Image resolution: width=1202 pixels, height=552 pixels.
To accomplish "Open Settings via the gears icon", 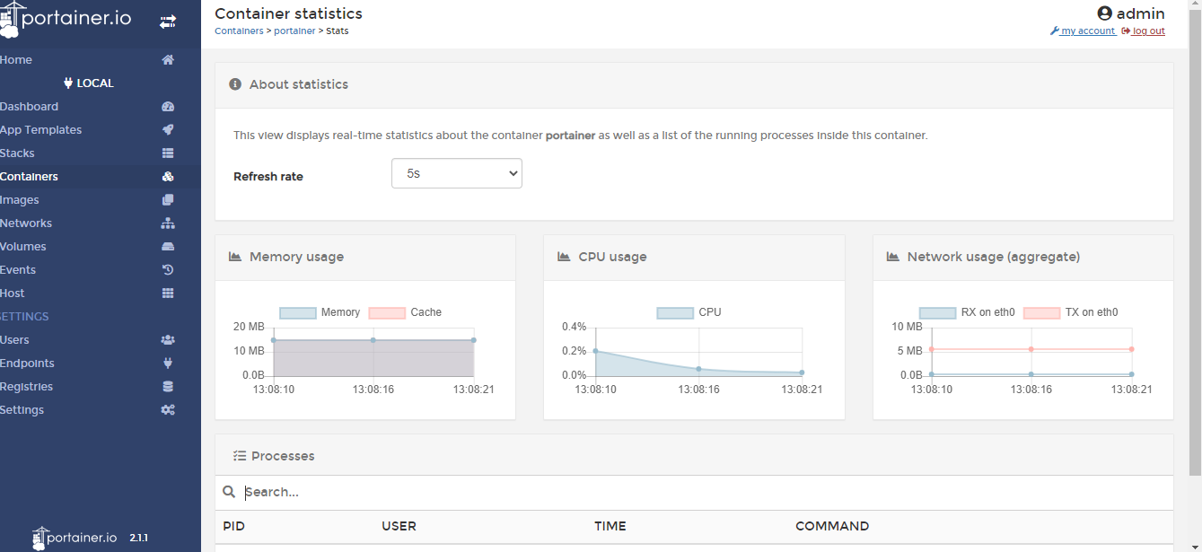I will coord(168,409).
